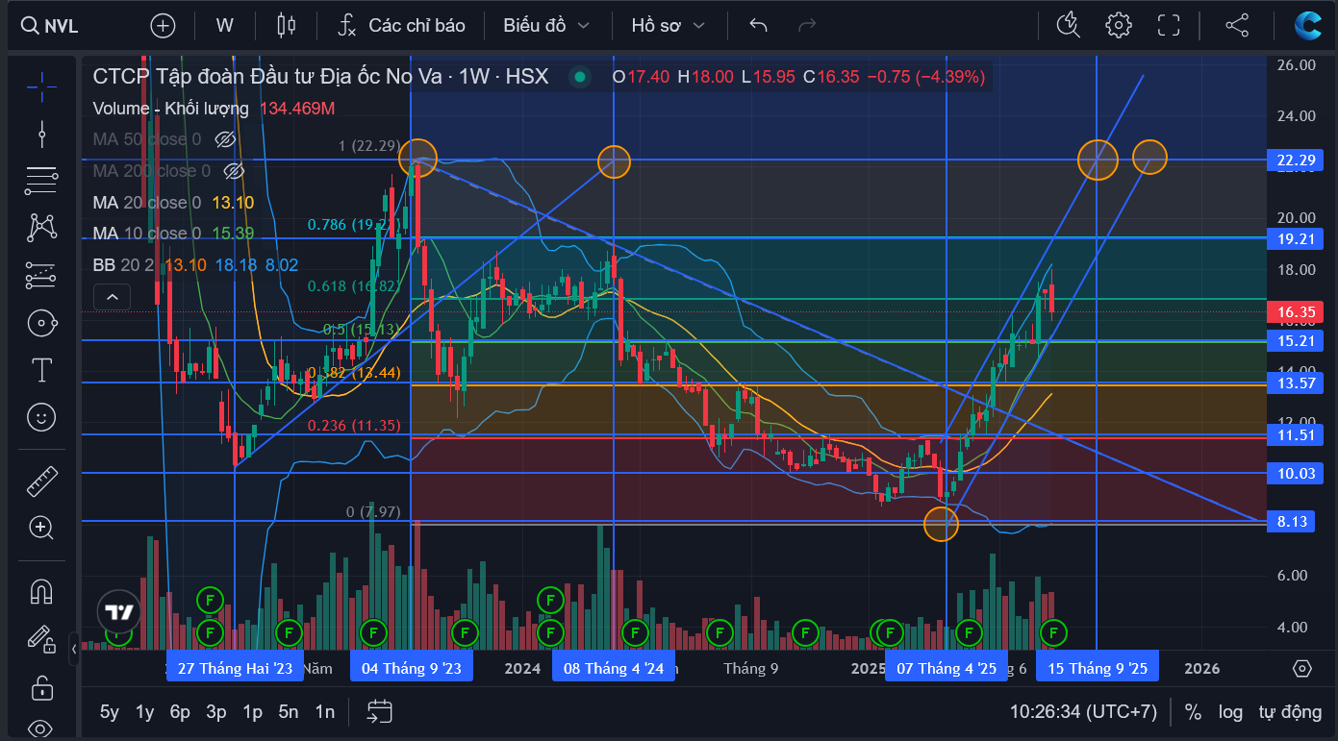This screenshot has height=741, width=1338.
Task: Expand the Biểu đồ dropdown
Action: (x=545, y=26)
